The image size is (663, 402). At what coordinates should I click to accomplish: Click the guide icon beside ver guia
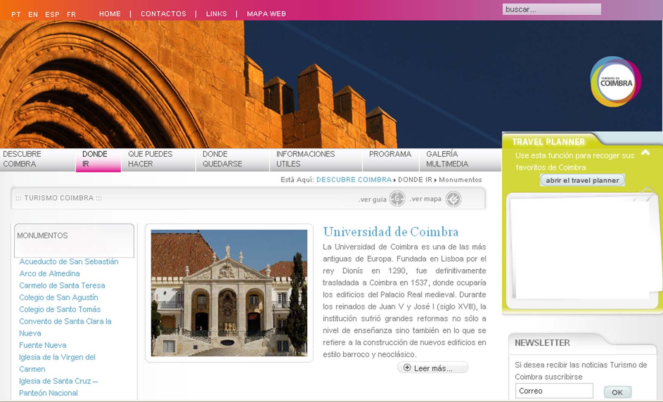397,199
